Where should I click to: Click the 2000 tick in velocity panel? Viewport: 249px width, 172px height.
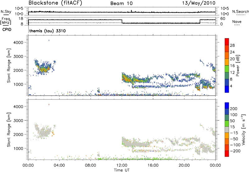pos(18,134)
